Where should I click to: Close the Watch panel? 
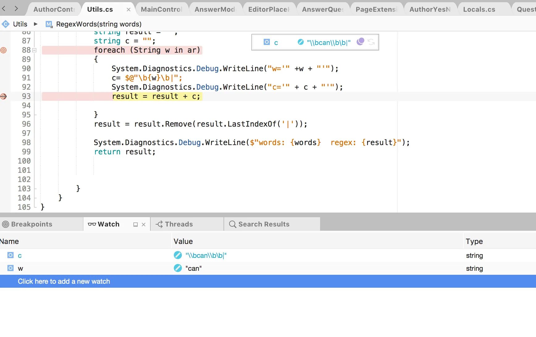click(144, 225)
